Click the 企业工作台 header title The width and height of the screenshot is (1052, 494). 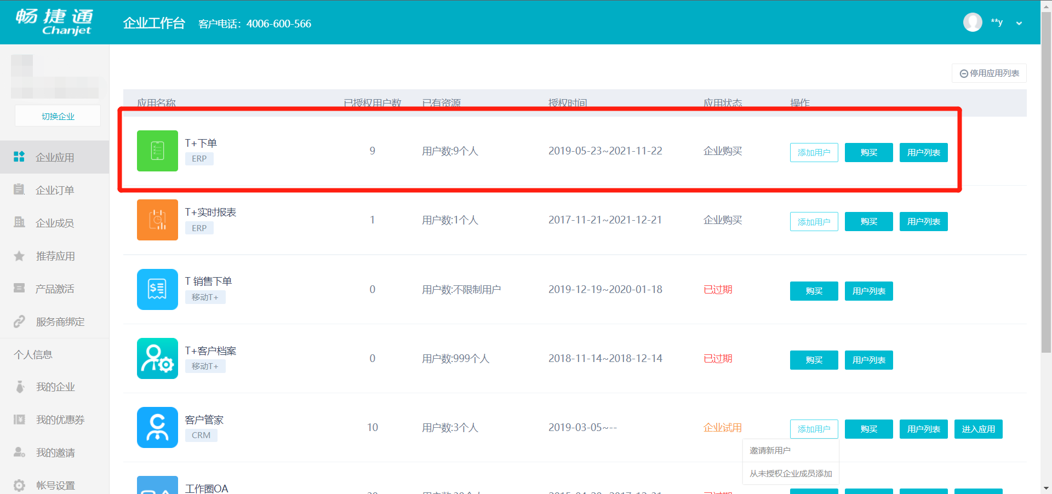(154, 23)
